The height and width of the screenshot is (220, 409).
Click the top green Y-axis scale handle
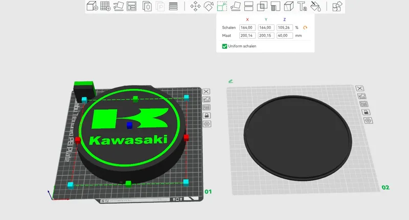[135, 99]
